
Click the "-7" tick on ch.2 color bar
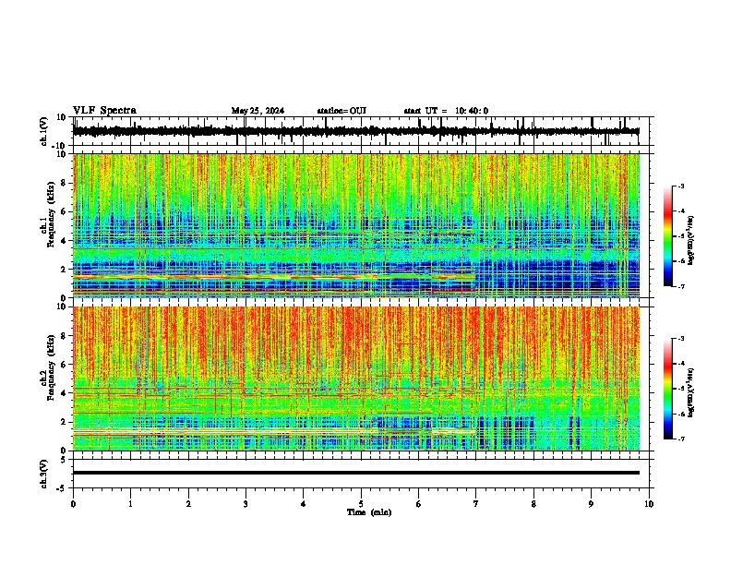[x=680, y=439]
